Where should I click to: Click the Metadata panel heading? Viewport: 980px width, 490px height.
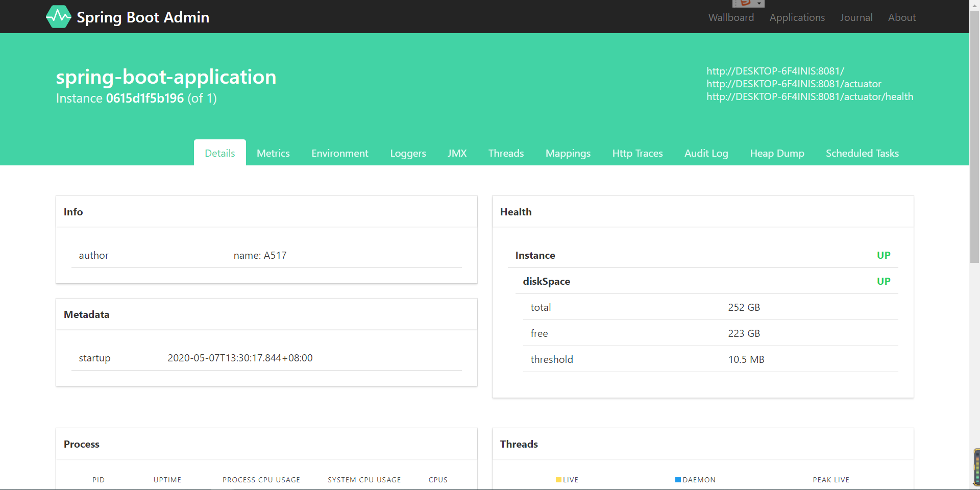click(x=86, y=314)
